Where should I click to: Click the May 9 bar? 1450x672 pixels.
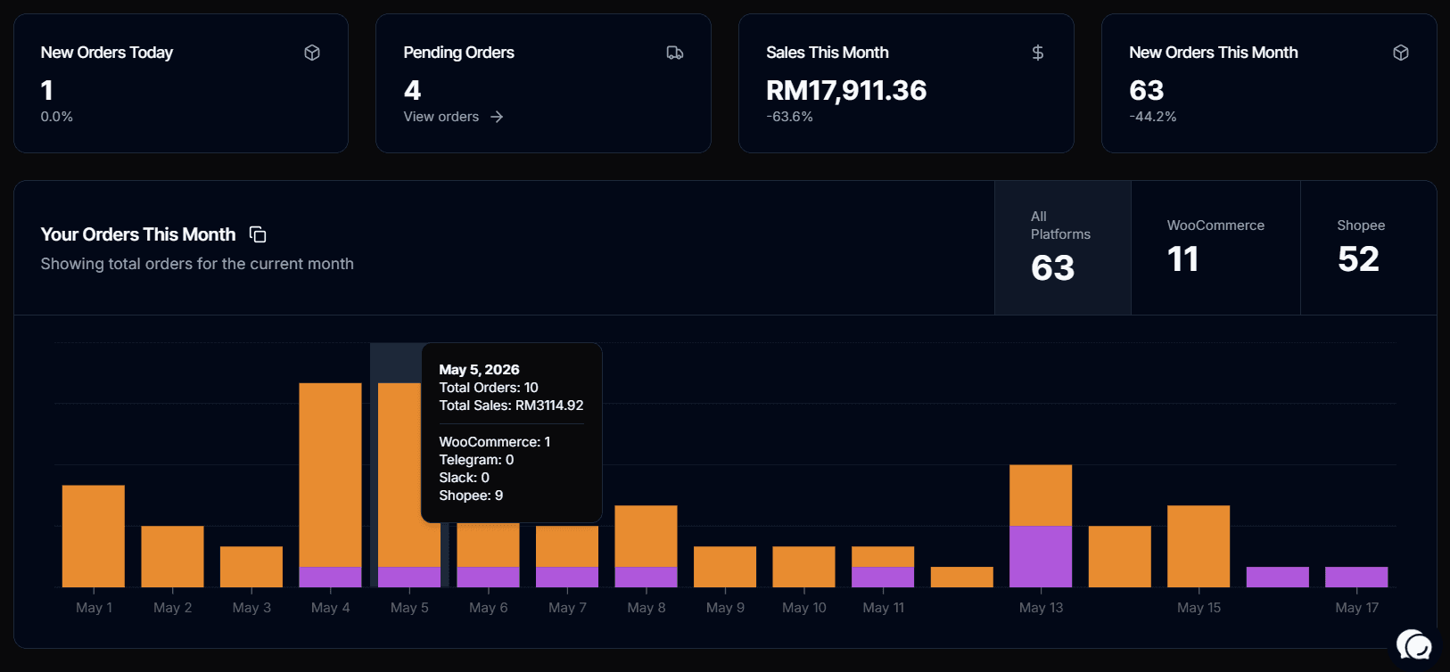pos(725,567)
